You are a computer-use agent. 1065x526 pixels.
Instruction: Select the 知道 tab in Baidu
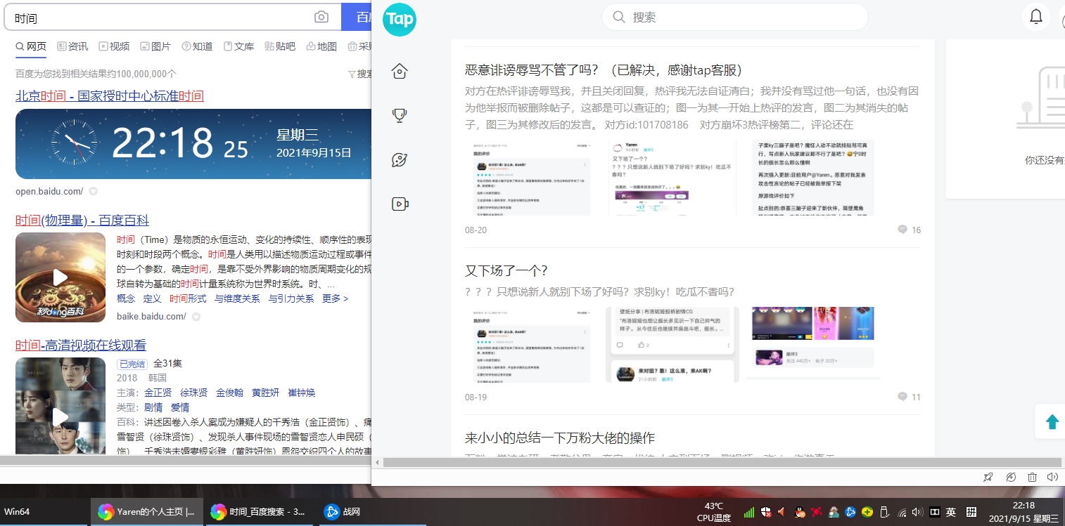coord(197,46)
